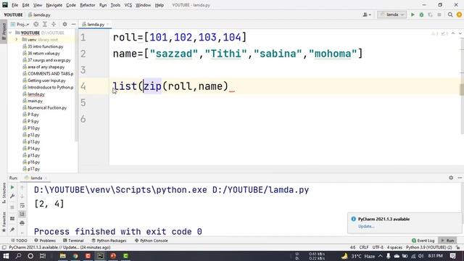Run the lamda configuration with green play button
This screenshot has height=261, width=464.
coord(413,14)
